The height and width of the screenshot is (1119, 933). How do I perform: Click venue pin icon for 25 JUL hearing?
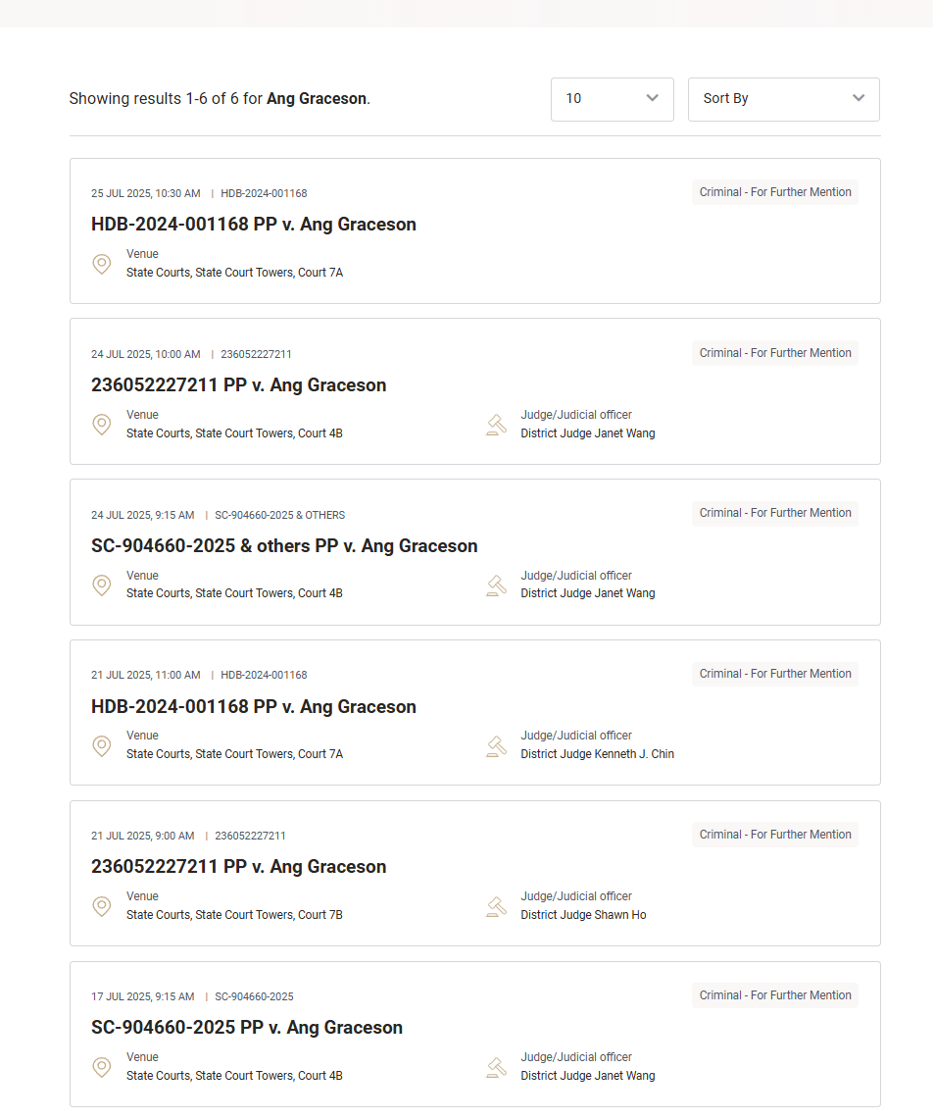[x=102, y=264]
